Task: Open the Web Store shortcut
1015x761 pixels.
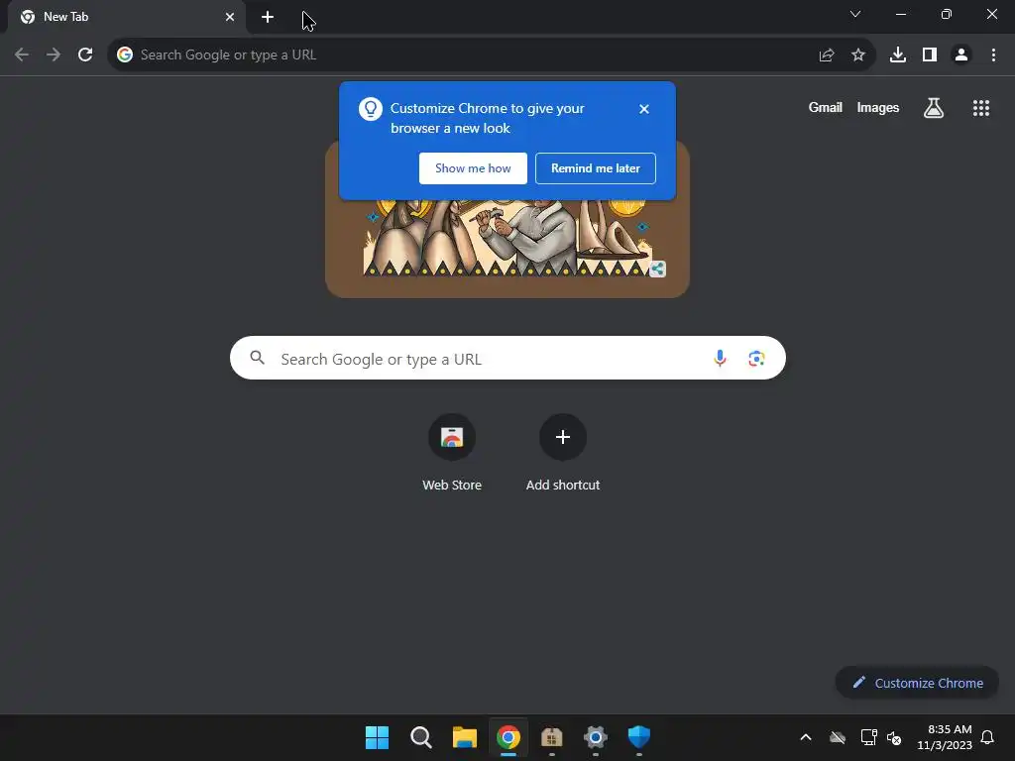Action: [x=452, y=453]
